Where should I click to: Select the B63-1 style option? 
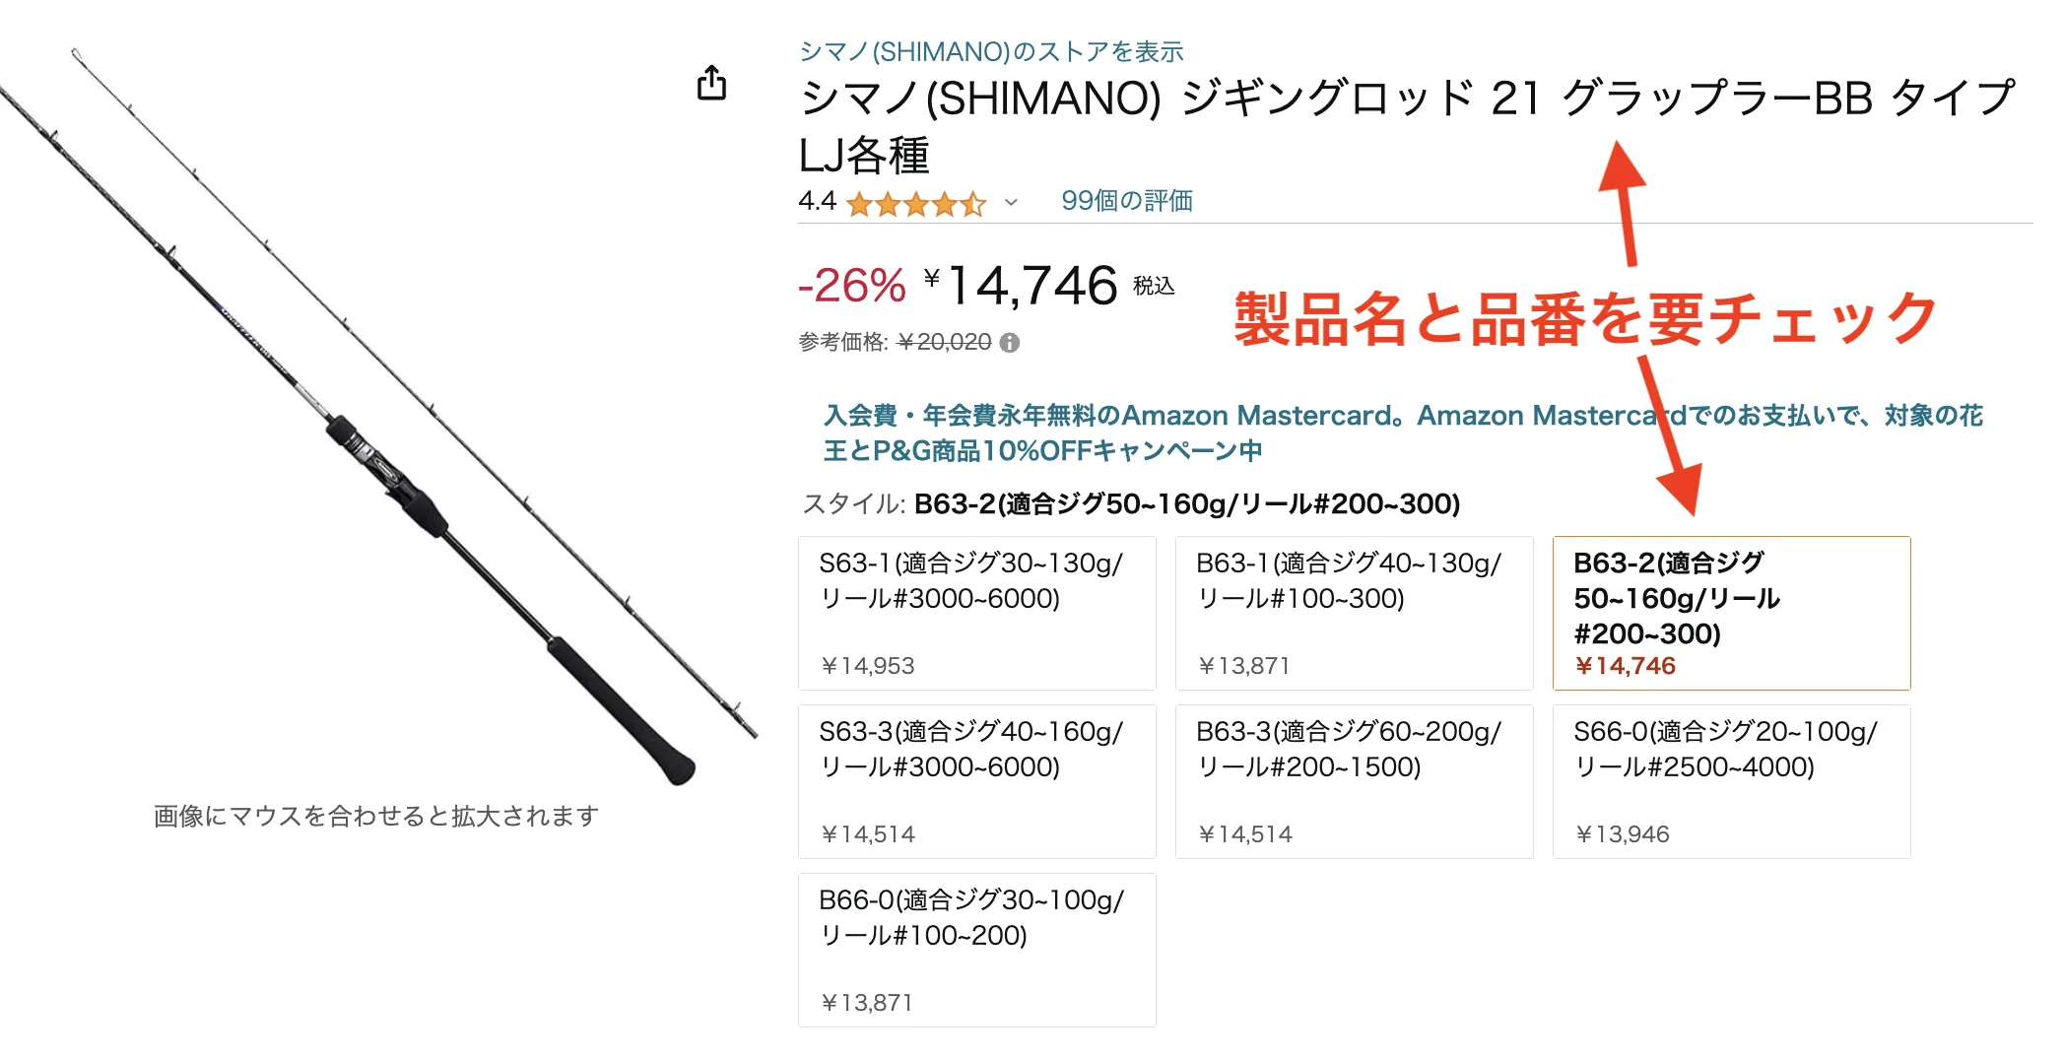coord(1354,613)
